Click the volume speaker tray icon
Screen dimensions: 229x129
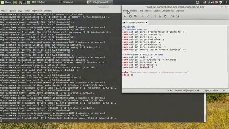(213, 2)
